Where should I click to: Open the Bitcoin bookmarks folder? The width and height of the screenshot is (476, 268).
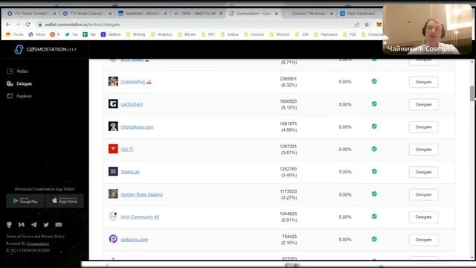[187, 34]
